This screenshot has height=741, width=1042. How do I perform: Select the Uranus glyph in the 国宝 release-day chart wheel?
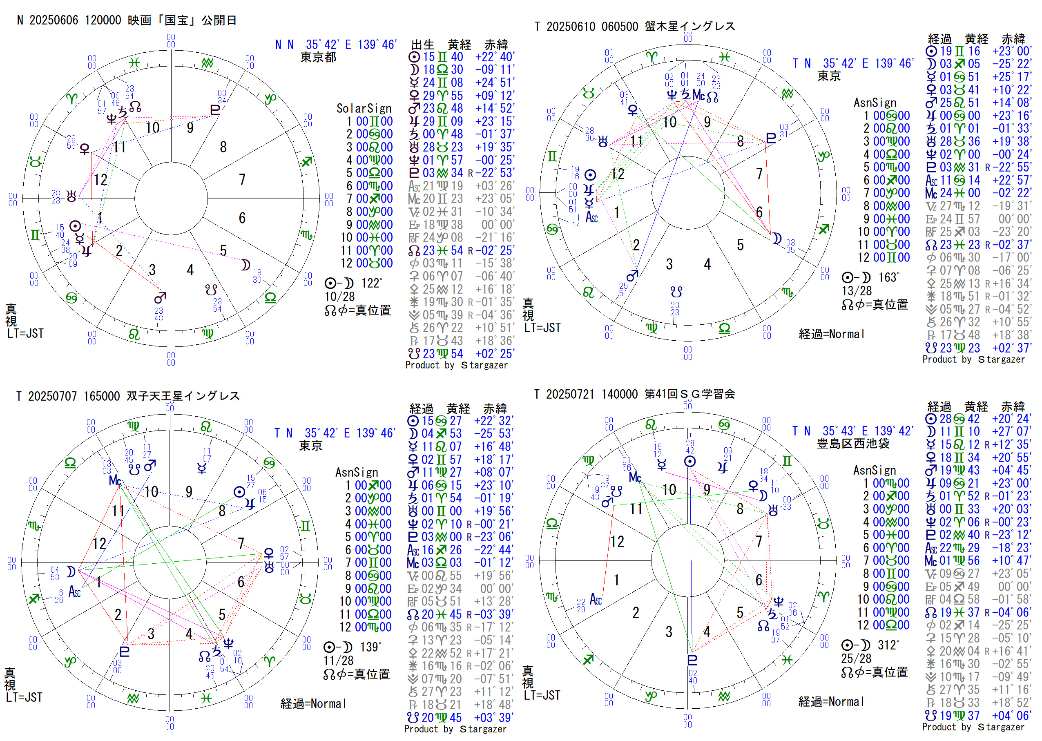71,196
